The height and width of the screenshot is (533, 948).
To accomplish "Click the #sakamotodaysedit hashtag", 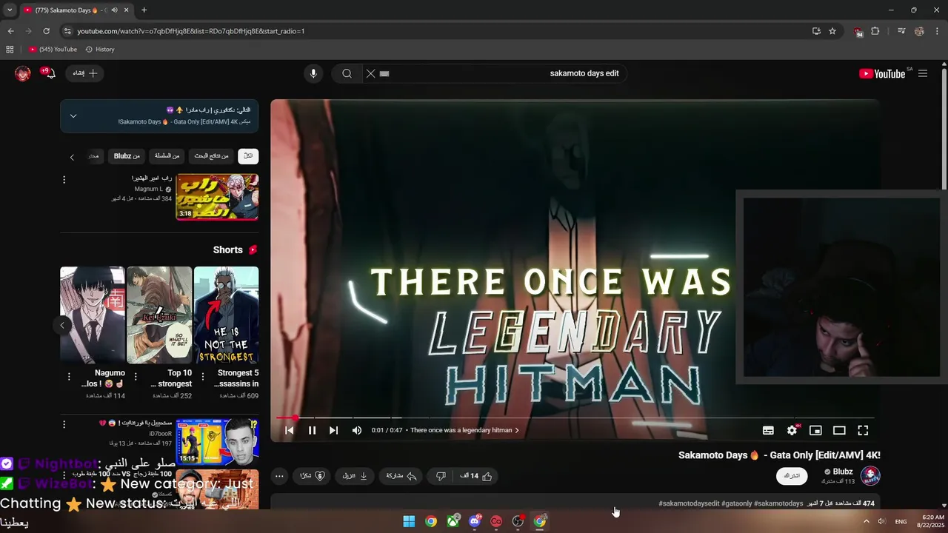I will tap(689, 503).
